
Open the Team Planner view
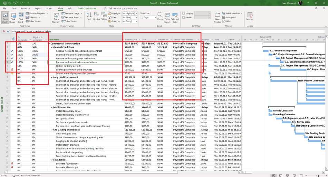pyautogui.click(x=56, y=18)
